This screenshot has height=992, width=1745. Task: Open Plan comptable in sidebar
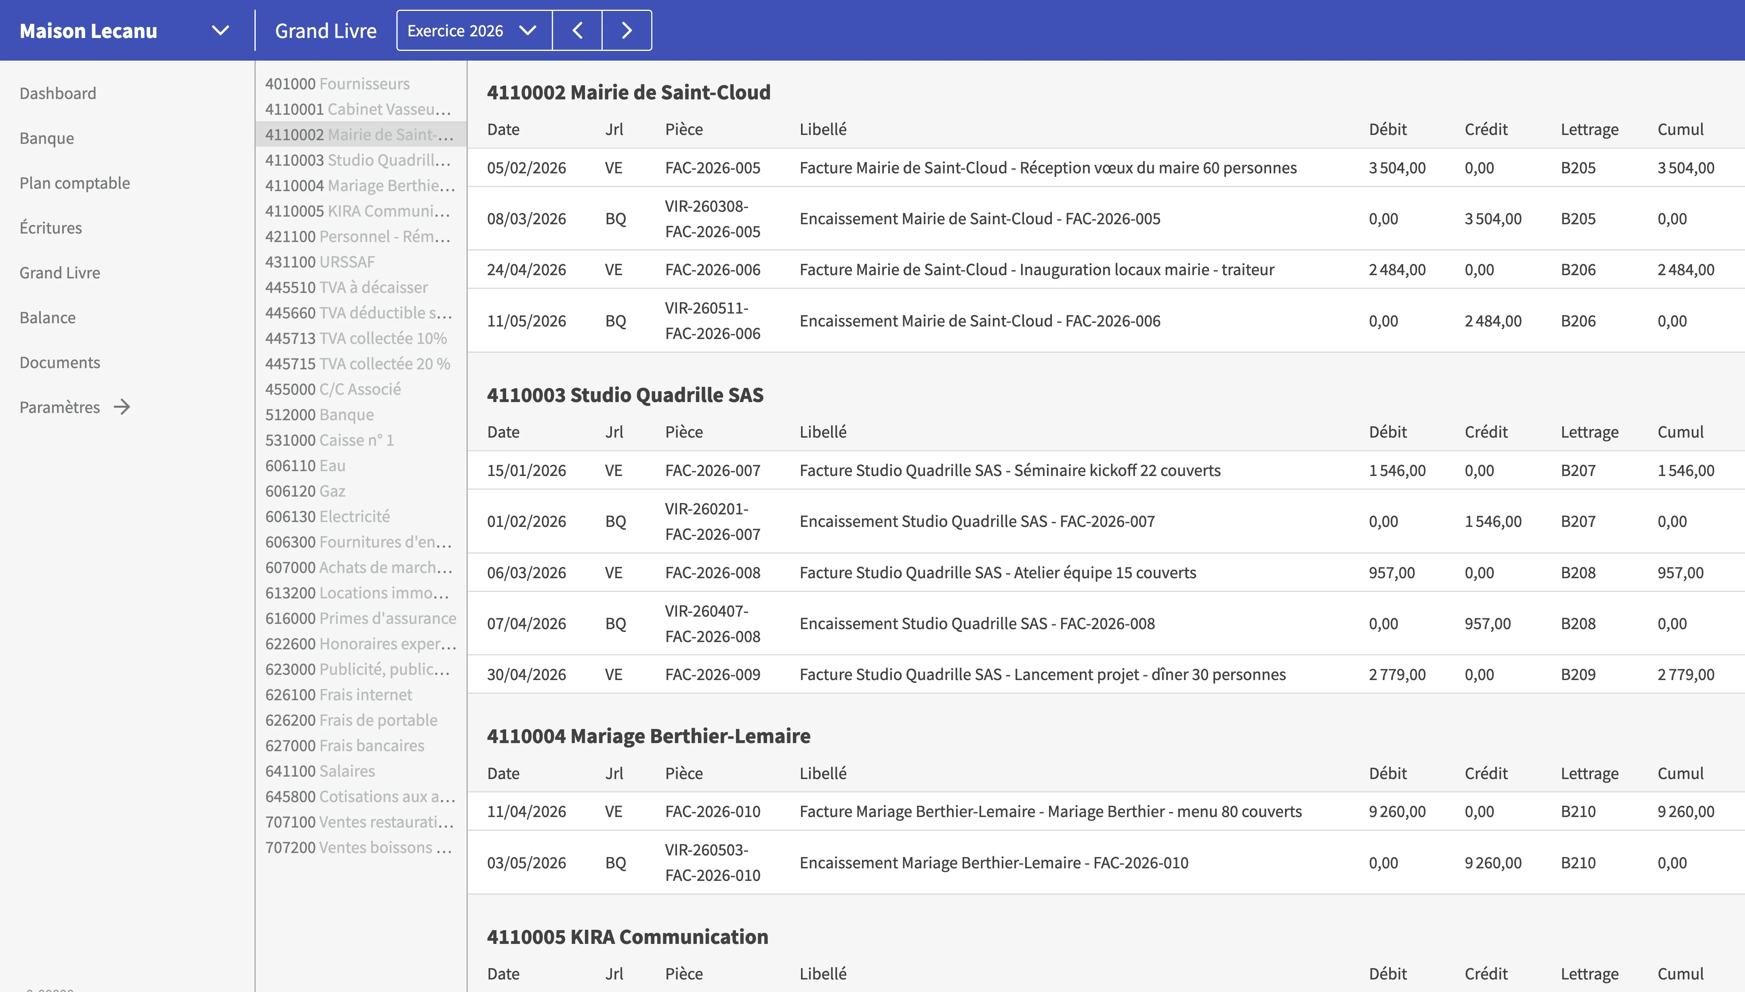point(75,183)
